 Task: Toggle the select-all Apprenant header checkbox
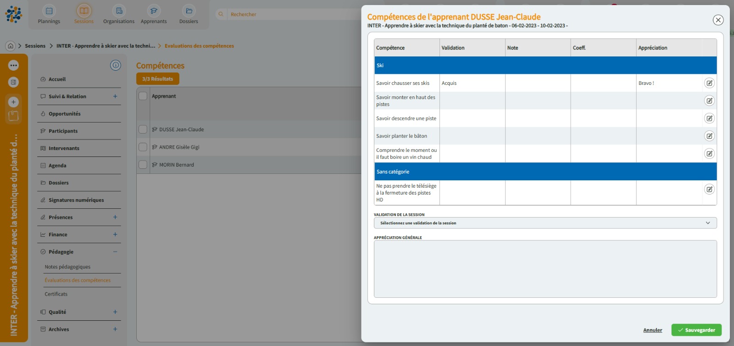coord(143,96)
